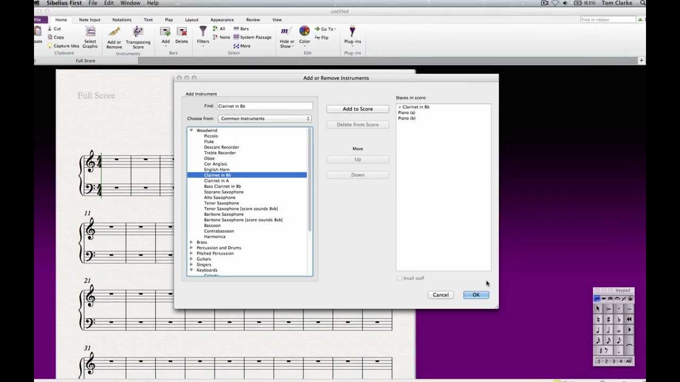Open the Plug-ins dropdown
680x382 pixels.
pos(353,36)
